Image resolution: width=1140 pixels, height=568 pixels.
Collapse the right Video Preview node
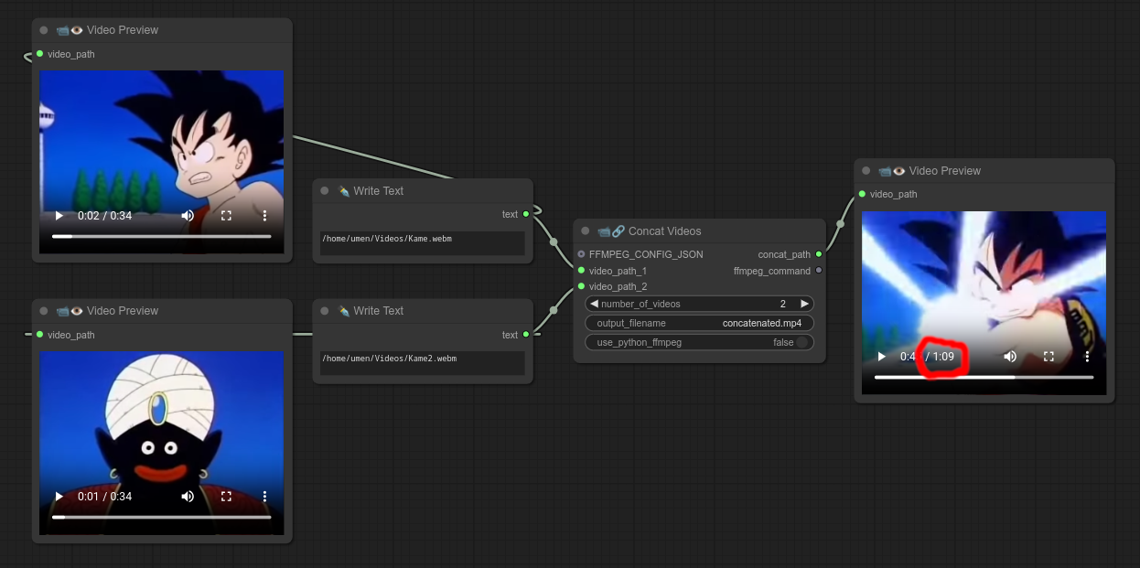tap(866, 171)
